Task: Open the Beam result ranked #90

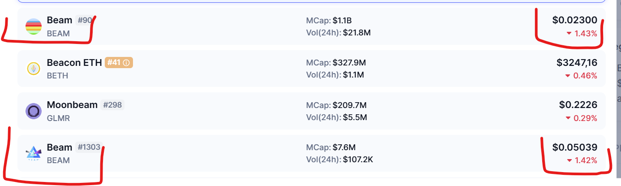Action: (x=312, y=26)
